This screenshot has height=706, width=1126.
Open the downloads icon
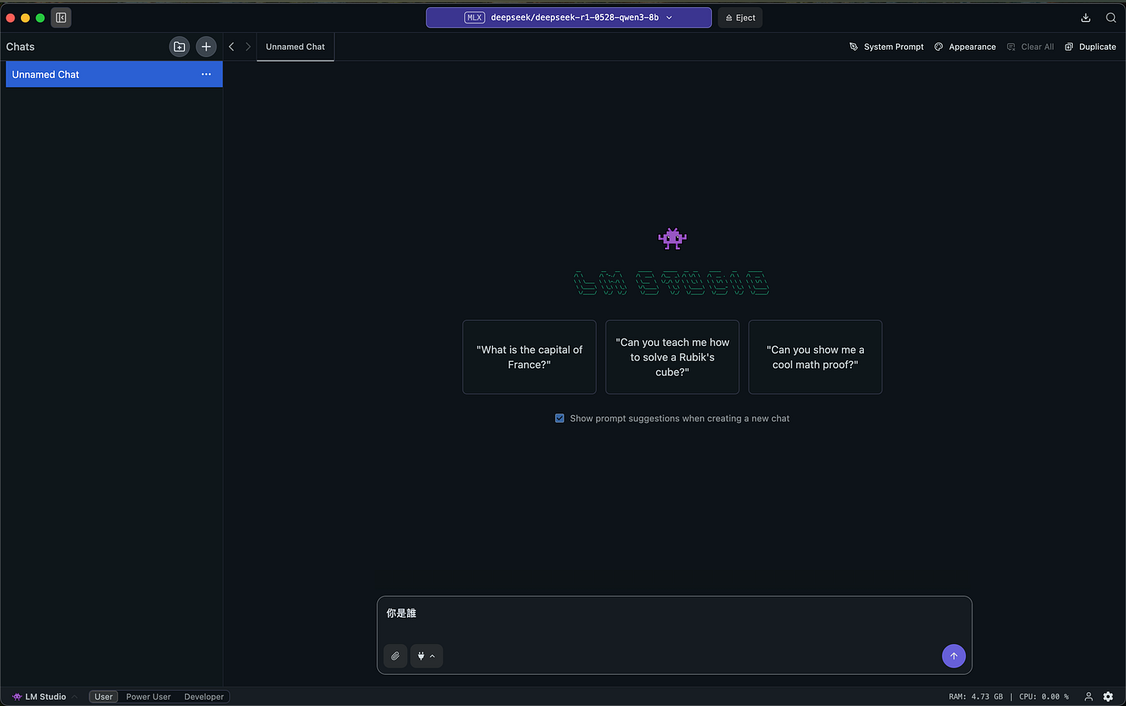1086,18
